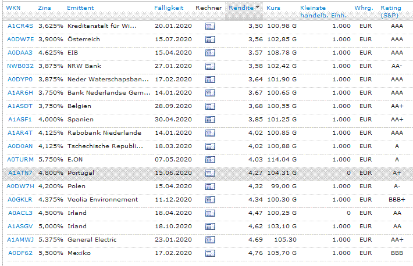Select the E.ON issuer name

(x=75, y=160)
